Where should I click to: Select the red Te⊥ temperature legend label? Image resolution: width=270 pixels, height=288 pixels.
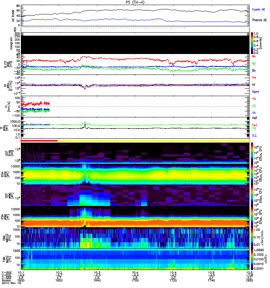coord(255,125)
